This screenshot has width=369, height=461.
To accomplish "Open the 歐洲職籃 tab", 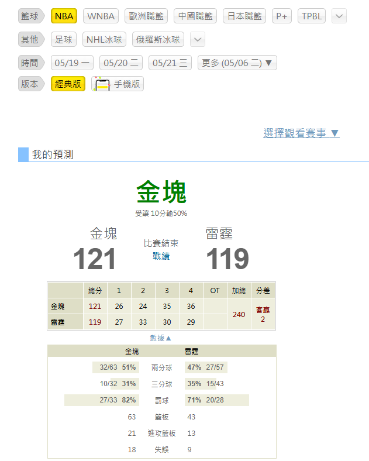I will [x=146, y=16].
